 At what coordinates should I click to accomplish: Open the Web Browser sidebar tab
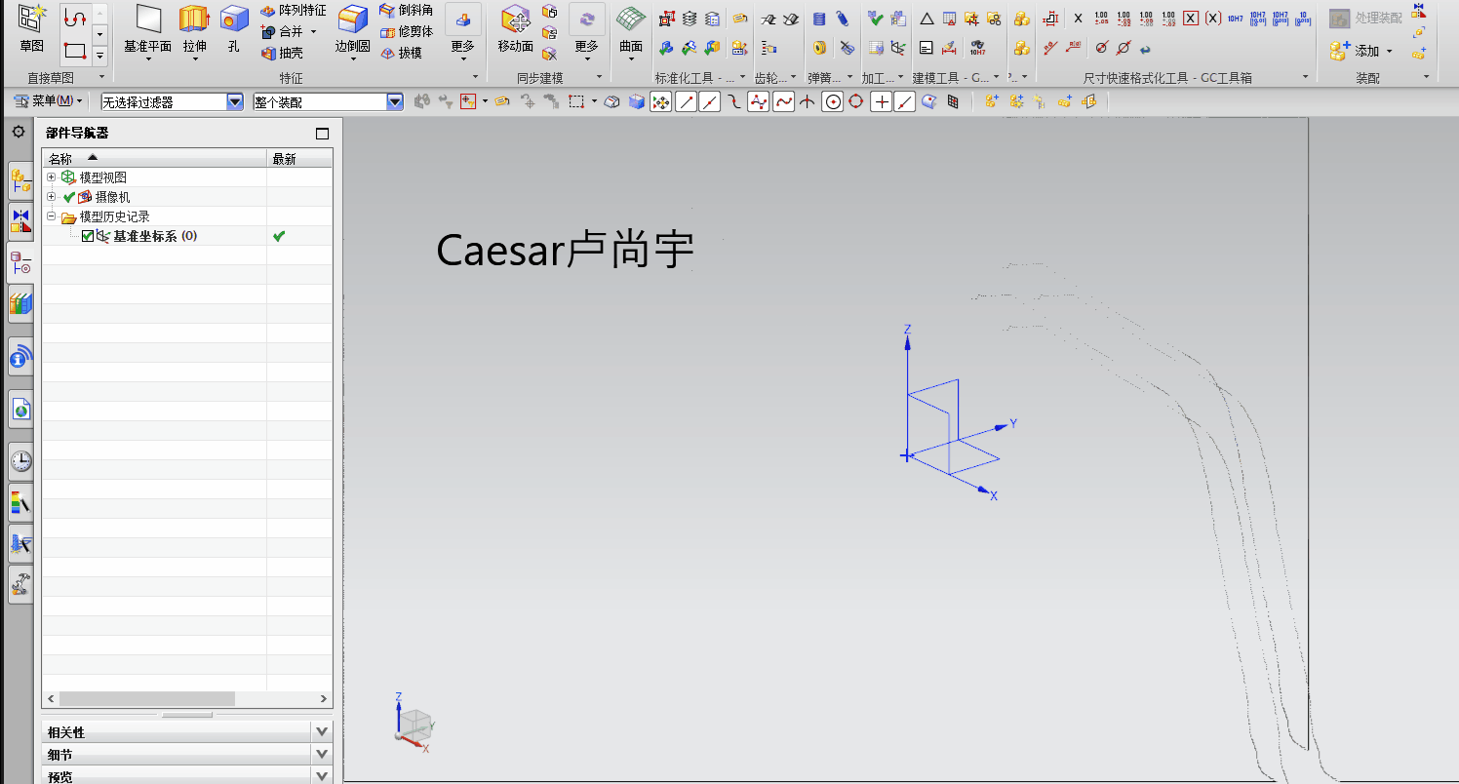20,411
